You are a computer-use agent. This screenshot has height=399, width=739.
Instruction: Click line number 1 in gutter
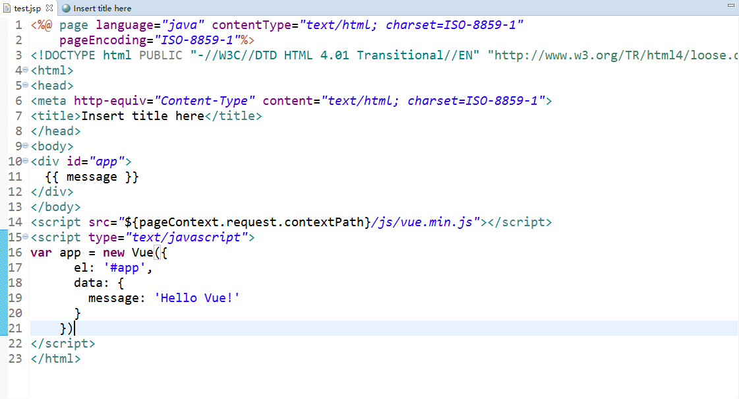[18, 25]
